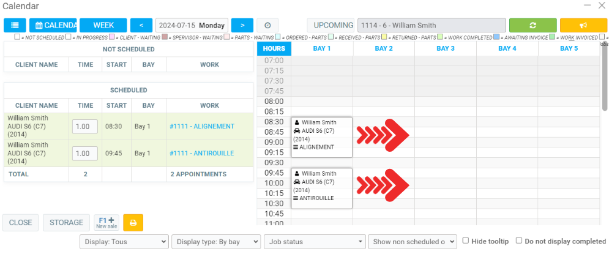The width and height of the screenshot is (609, 254).
Task: Go to next day arrow
Action: [x=242, y=25]
